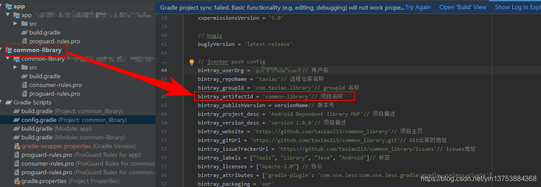Click icon of gradle-wrapper.properties
Screen dimensions: 541x187
click(x=17, y=146)
